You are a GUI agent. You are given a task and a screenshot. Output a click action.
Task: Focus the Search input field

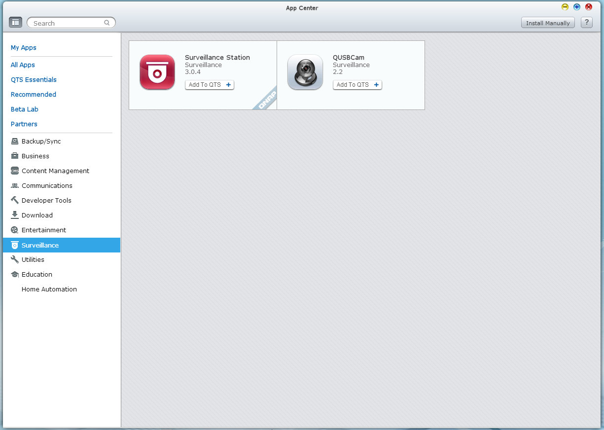[68, 23]
